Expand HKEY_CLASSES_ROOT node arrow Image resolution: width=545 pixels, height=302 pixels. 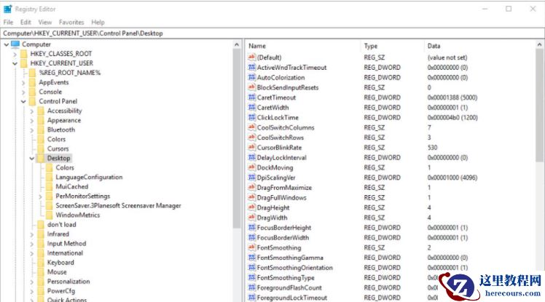point(15,54)
